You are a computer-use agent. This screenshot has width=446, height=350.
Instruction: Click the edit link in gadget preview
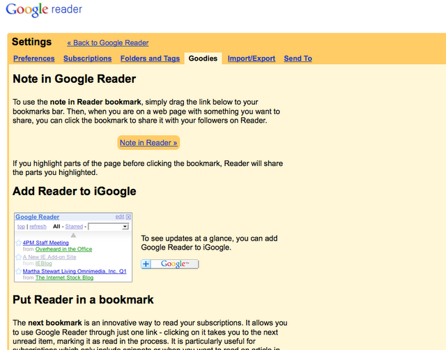click(x=120, y=217)
